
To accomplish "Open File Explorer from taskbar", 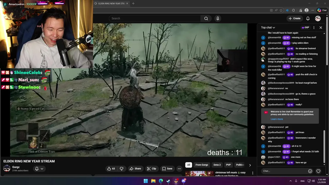I will pos(153,181).
